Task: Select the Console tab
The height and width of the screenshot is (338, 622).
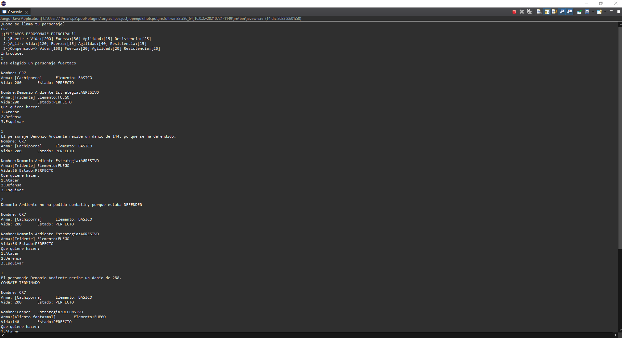Action: [x=15, y=12]
